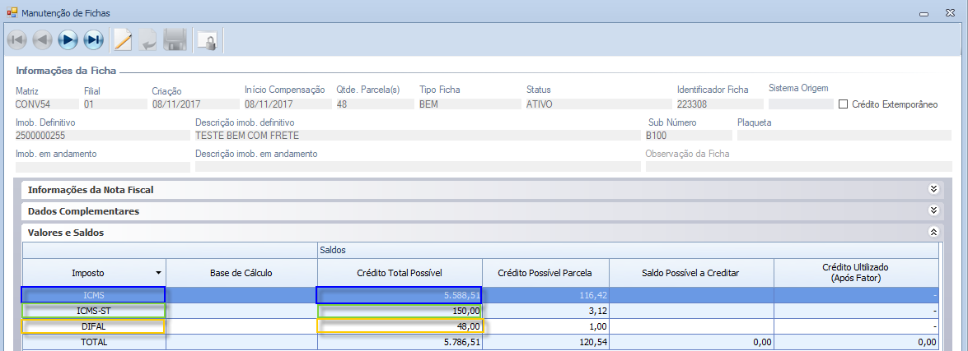Click the Base de Cálculo column header

coord(241,272)
